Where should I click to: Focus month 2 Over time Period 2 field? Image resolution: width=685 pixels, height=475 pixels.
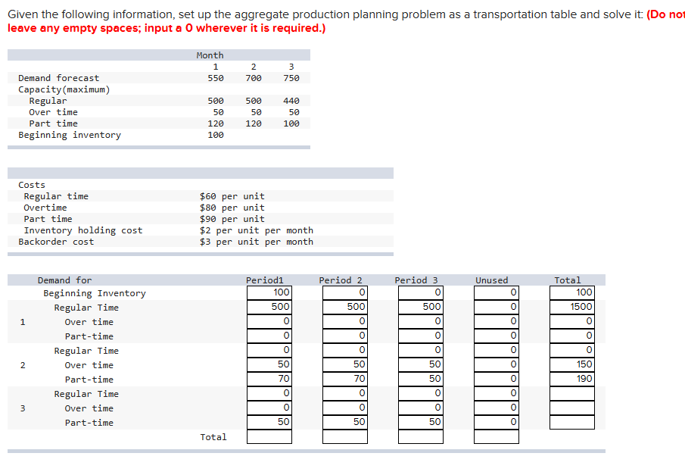(x=345, y=365)
